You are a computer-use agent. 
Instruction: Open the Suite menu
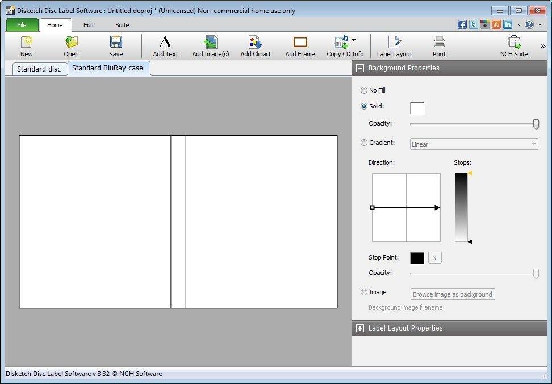(x=122, y=25)
